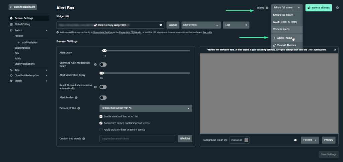Image resolution: width=343 pixels, height=162 pixels.
Task: Open the Streamlabs Desktop link
Action: click(x=102, y=32)
